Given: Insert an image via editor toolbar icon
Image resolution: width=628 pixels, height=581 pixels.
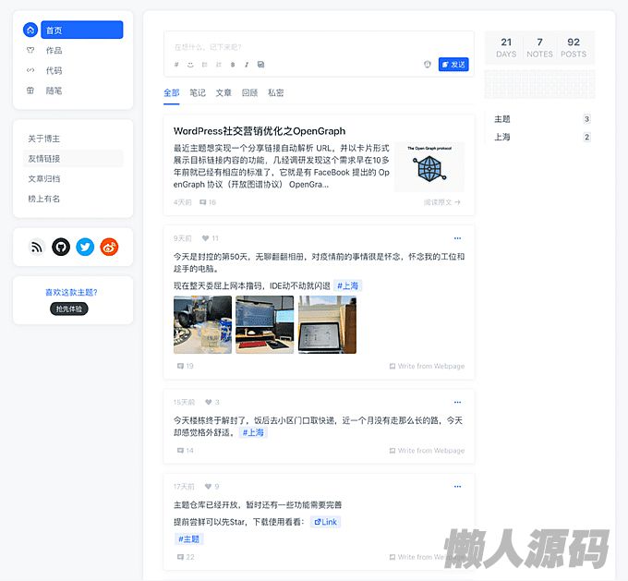Looking at the screenshot, I should coord(260,65).
